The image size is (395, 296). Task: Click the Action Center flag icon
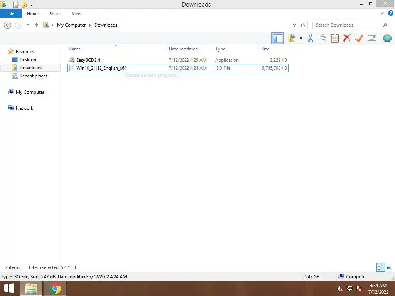[358, 289]
